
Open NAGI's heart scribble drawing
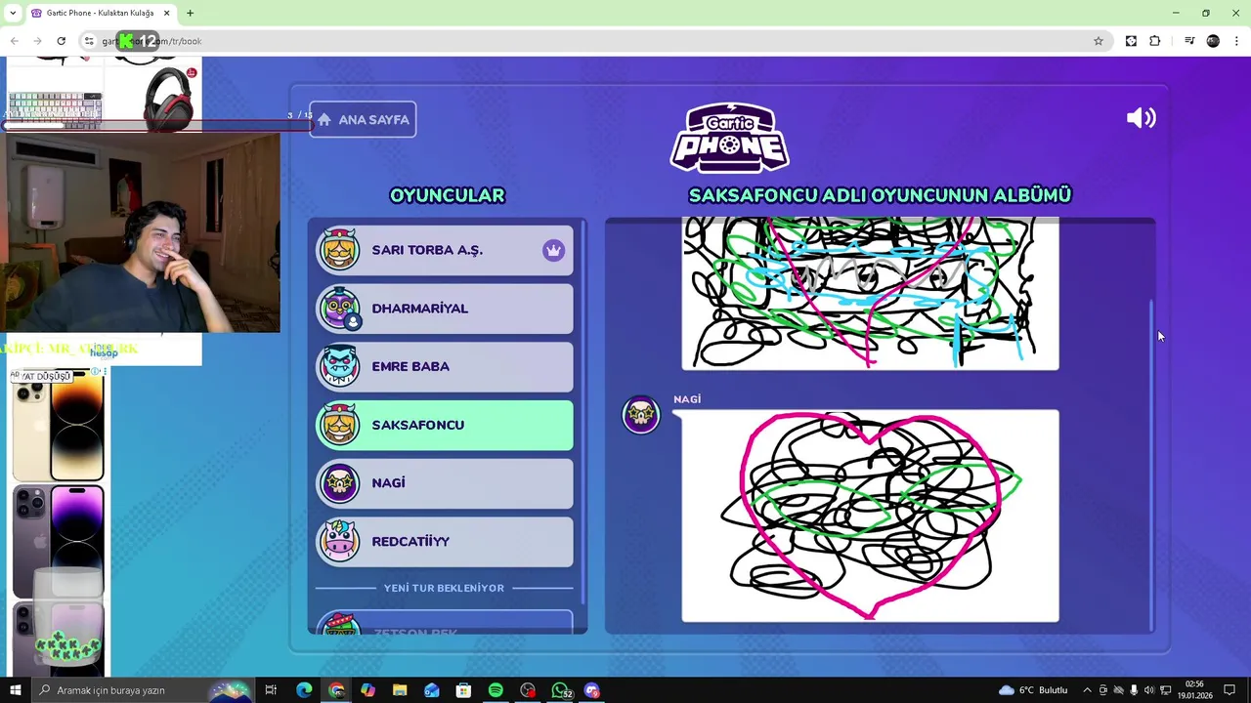coord(870,516)
